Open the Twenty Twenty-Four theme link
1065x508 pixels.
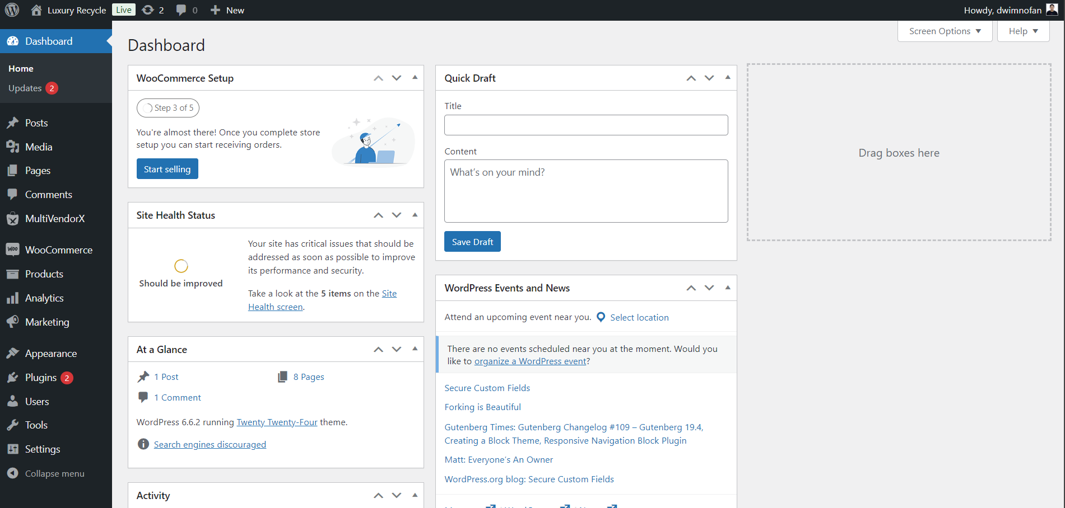[277, 422]
